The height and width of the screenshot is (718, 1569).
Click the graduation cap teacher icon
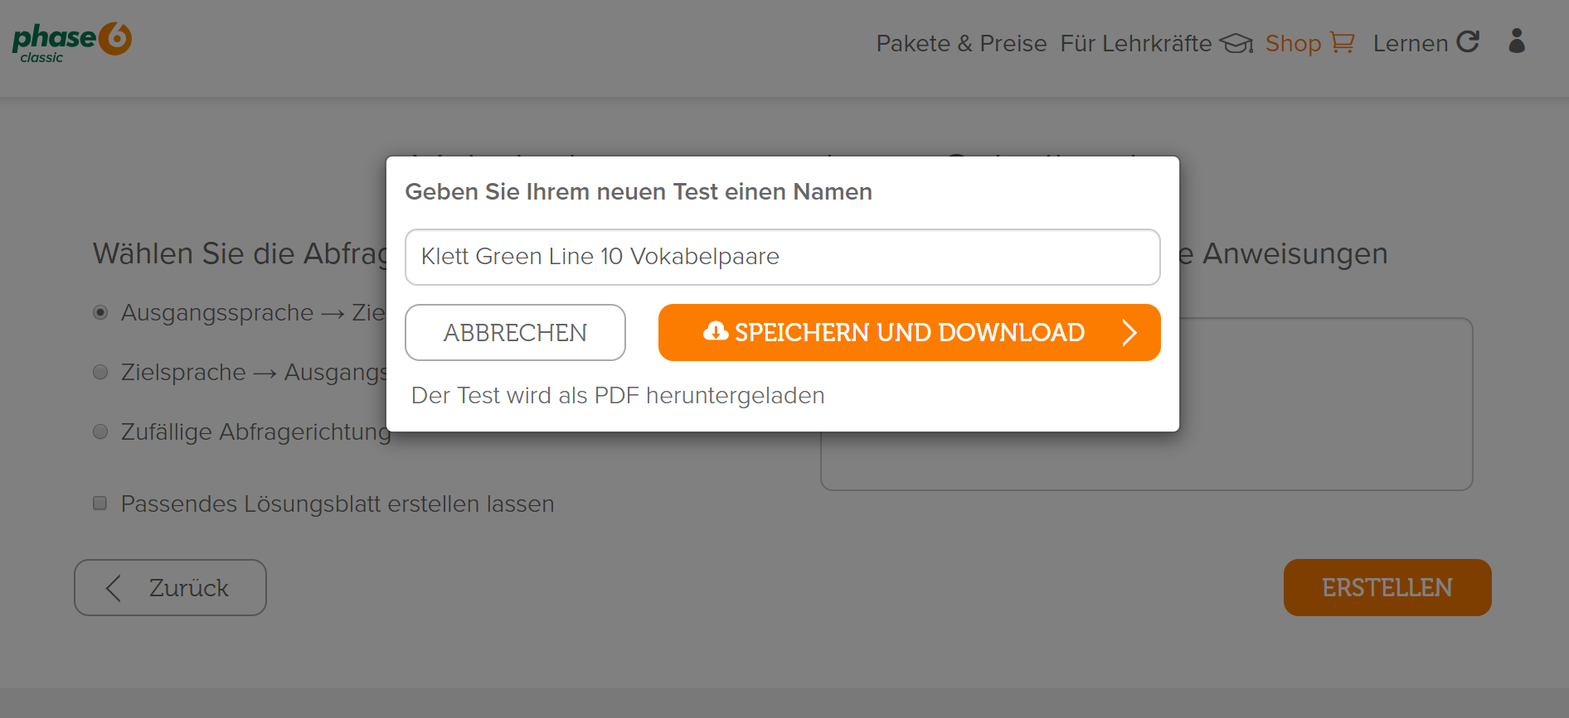pos(1236,43)
